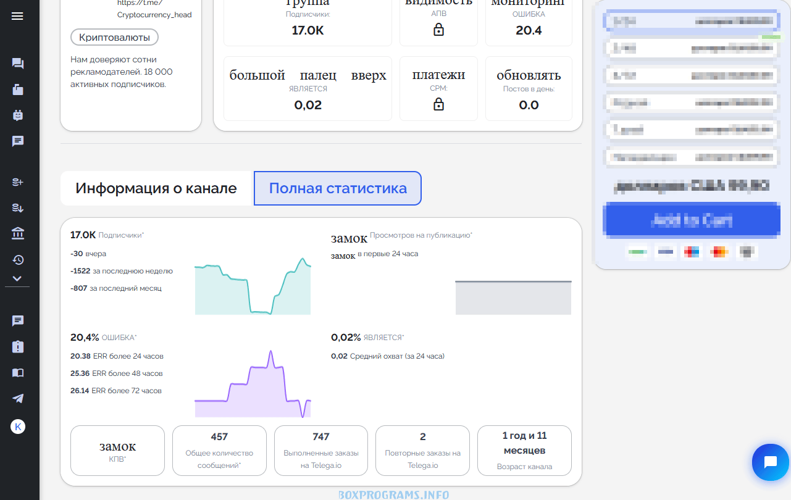The height and width of the screenshot is (500, 791).
Task: Open the robot bot icon in sidebar
Action: coord(18,115)
